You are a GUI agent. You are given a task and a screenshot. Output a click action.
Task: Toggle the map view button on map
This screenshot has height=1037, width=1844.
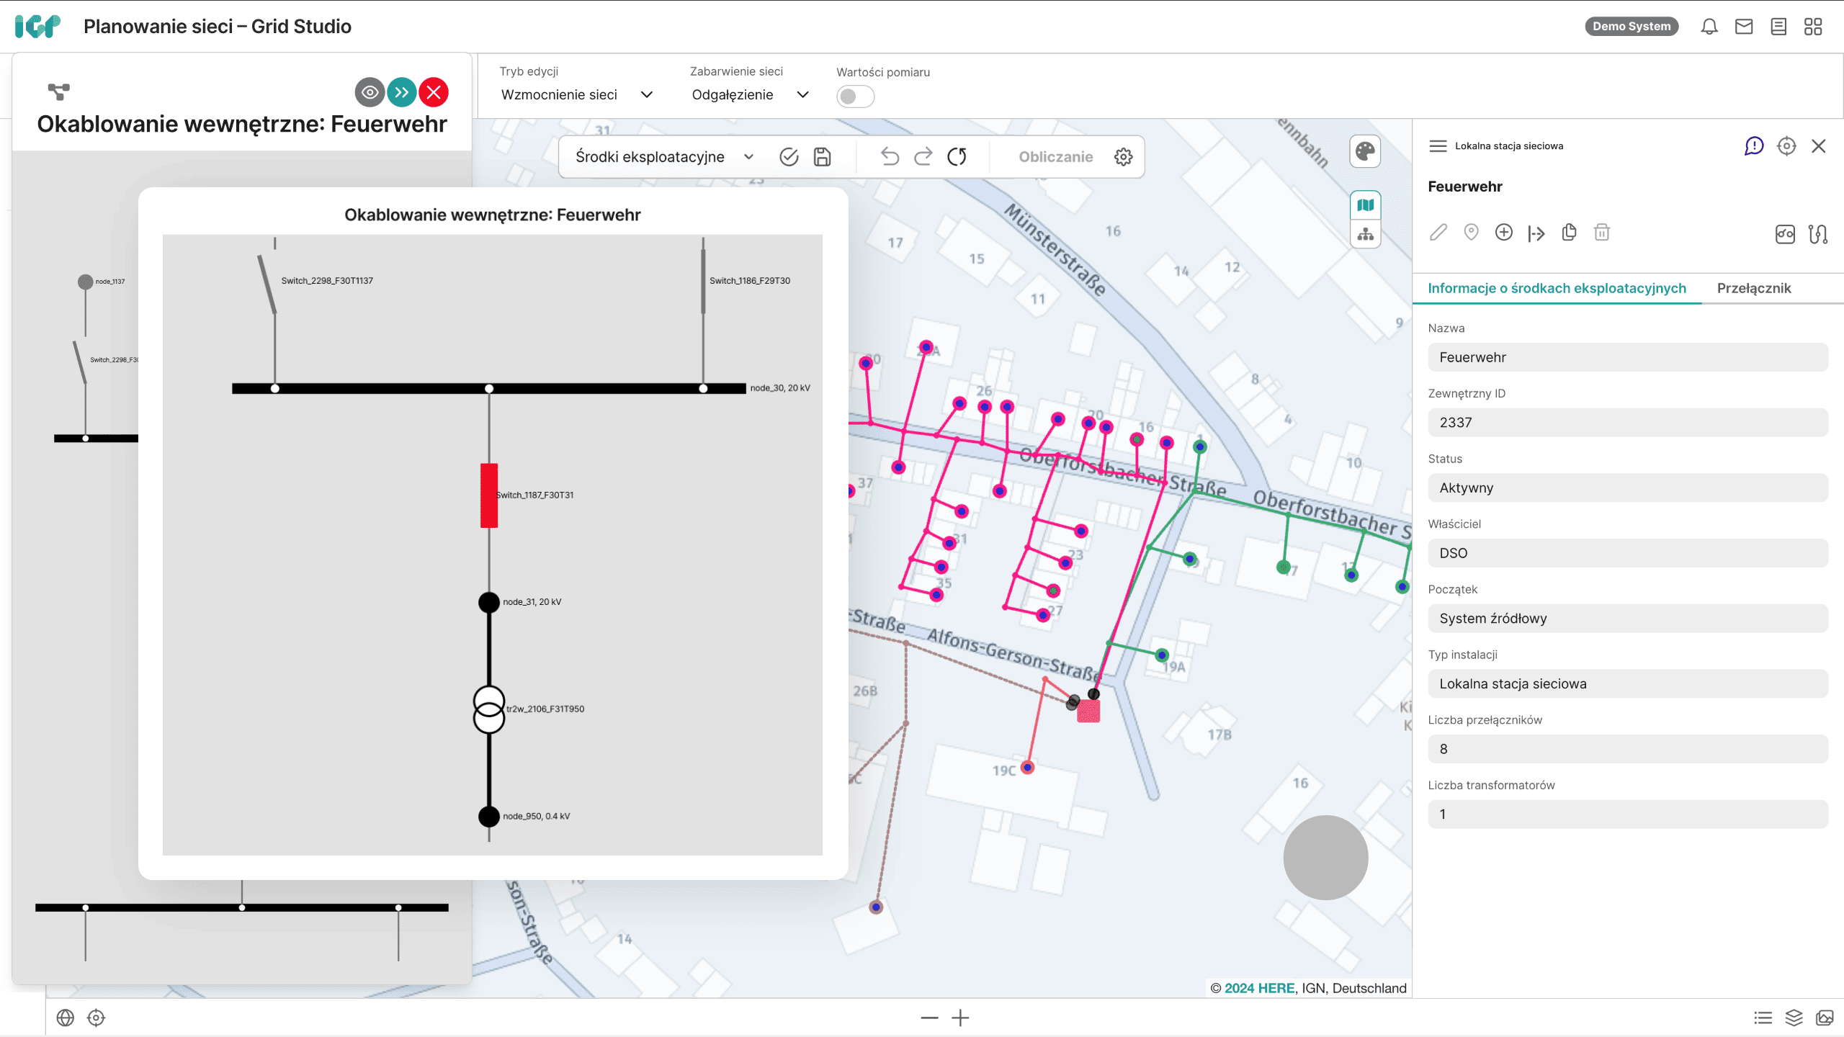click(x=1365, y=205)
